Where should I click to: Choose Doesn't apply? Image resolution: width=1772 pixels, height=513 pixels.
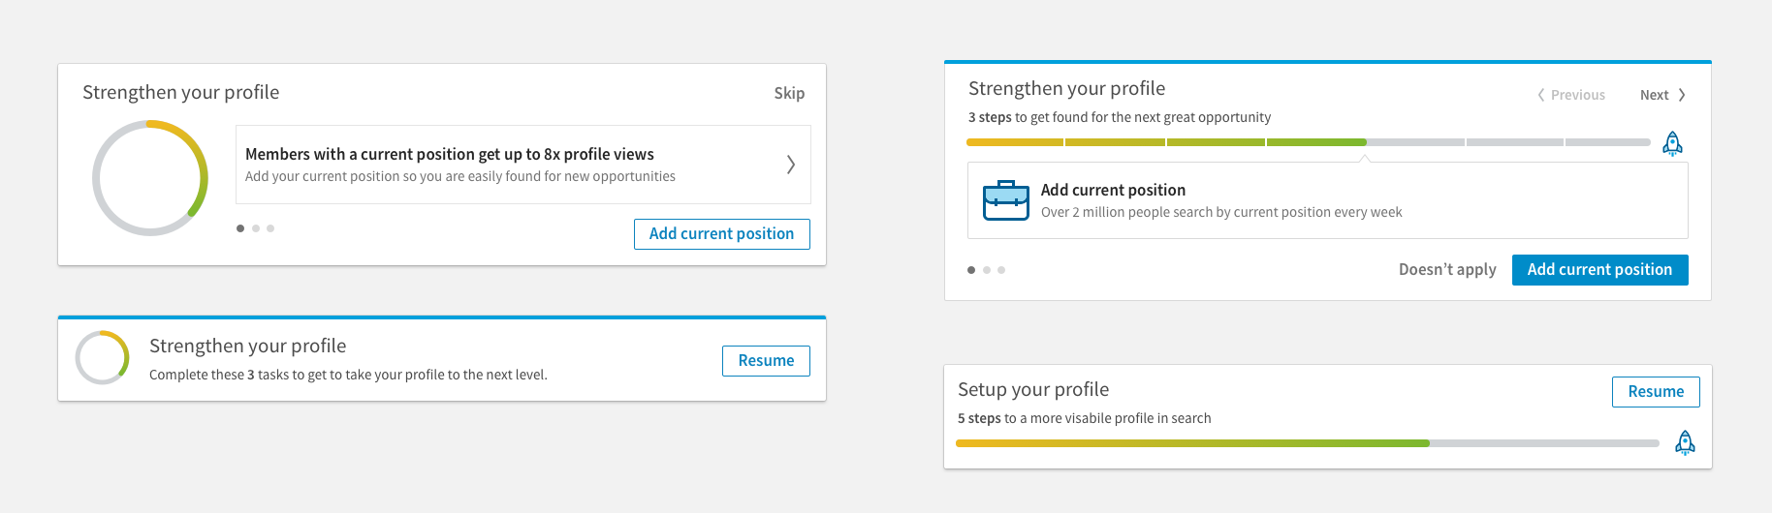[1447, 270]
